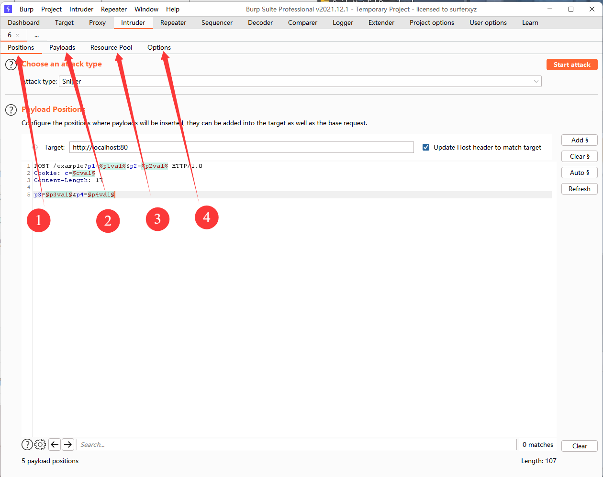Click the Auto § button
Image resolution: width=603 pixels, height=477 pixels.
pyautogui.click(x=580, y=173)
